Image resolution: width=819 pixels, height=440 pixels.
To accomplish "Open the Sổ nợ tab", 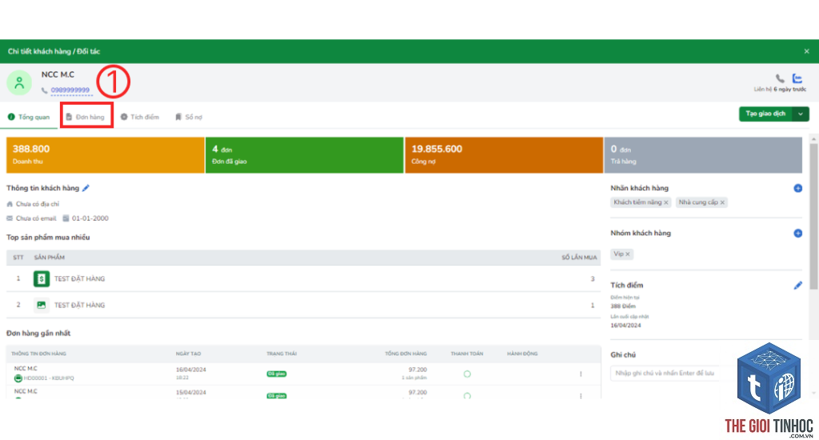I will coord(189,117).
